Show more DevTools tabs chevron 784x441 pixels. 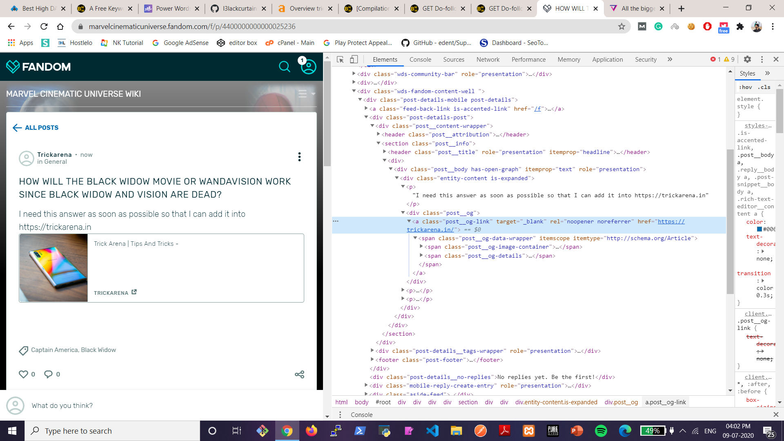670,60
